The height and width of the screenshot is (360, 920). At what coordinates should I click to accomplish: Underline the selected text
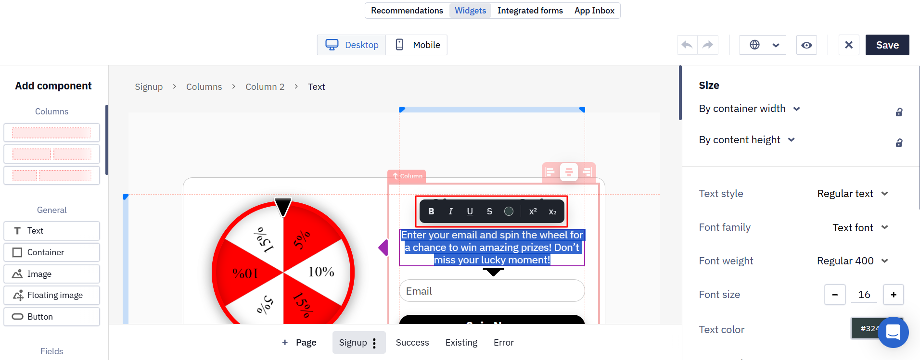click(x=470, y=211)
